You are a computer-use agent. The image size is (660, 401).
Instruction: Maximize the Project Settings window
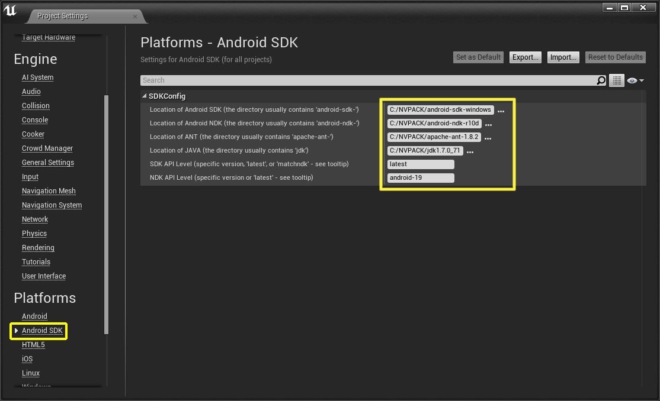pyautogui.click(x=624, y=8)
